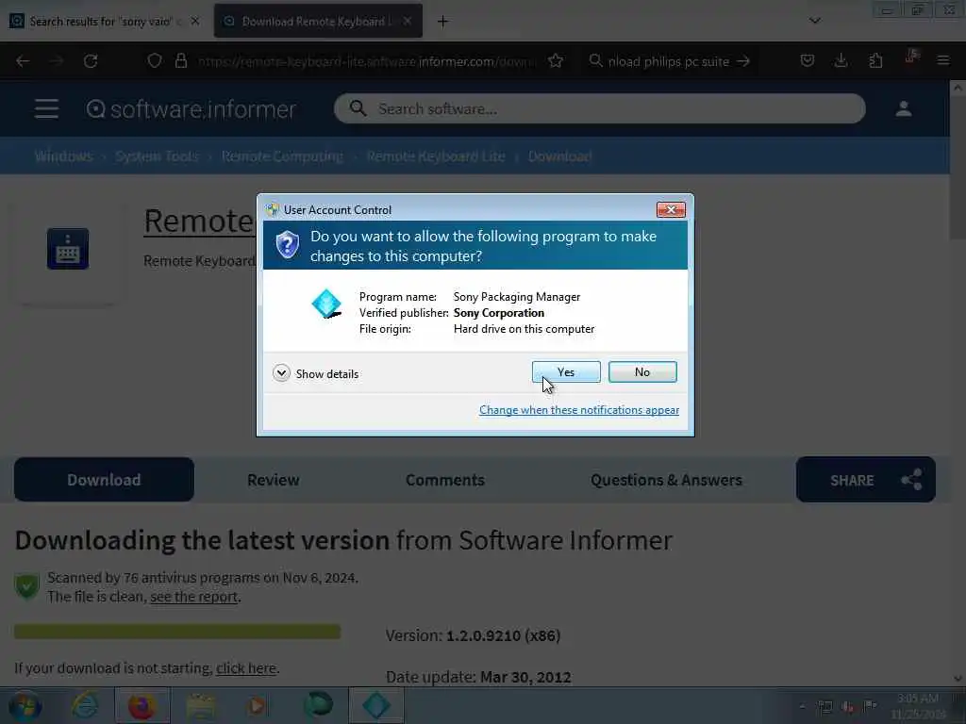Open Windows Explorer from taskbar
The height and width of the screenshot is (724, 966).
click(201, 705)
